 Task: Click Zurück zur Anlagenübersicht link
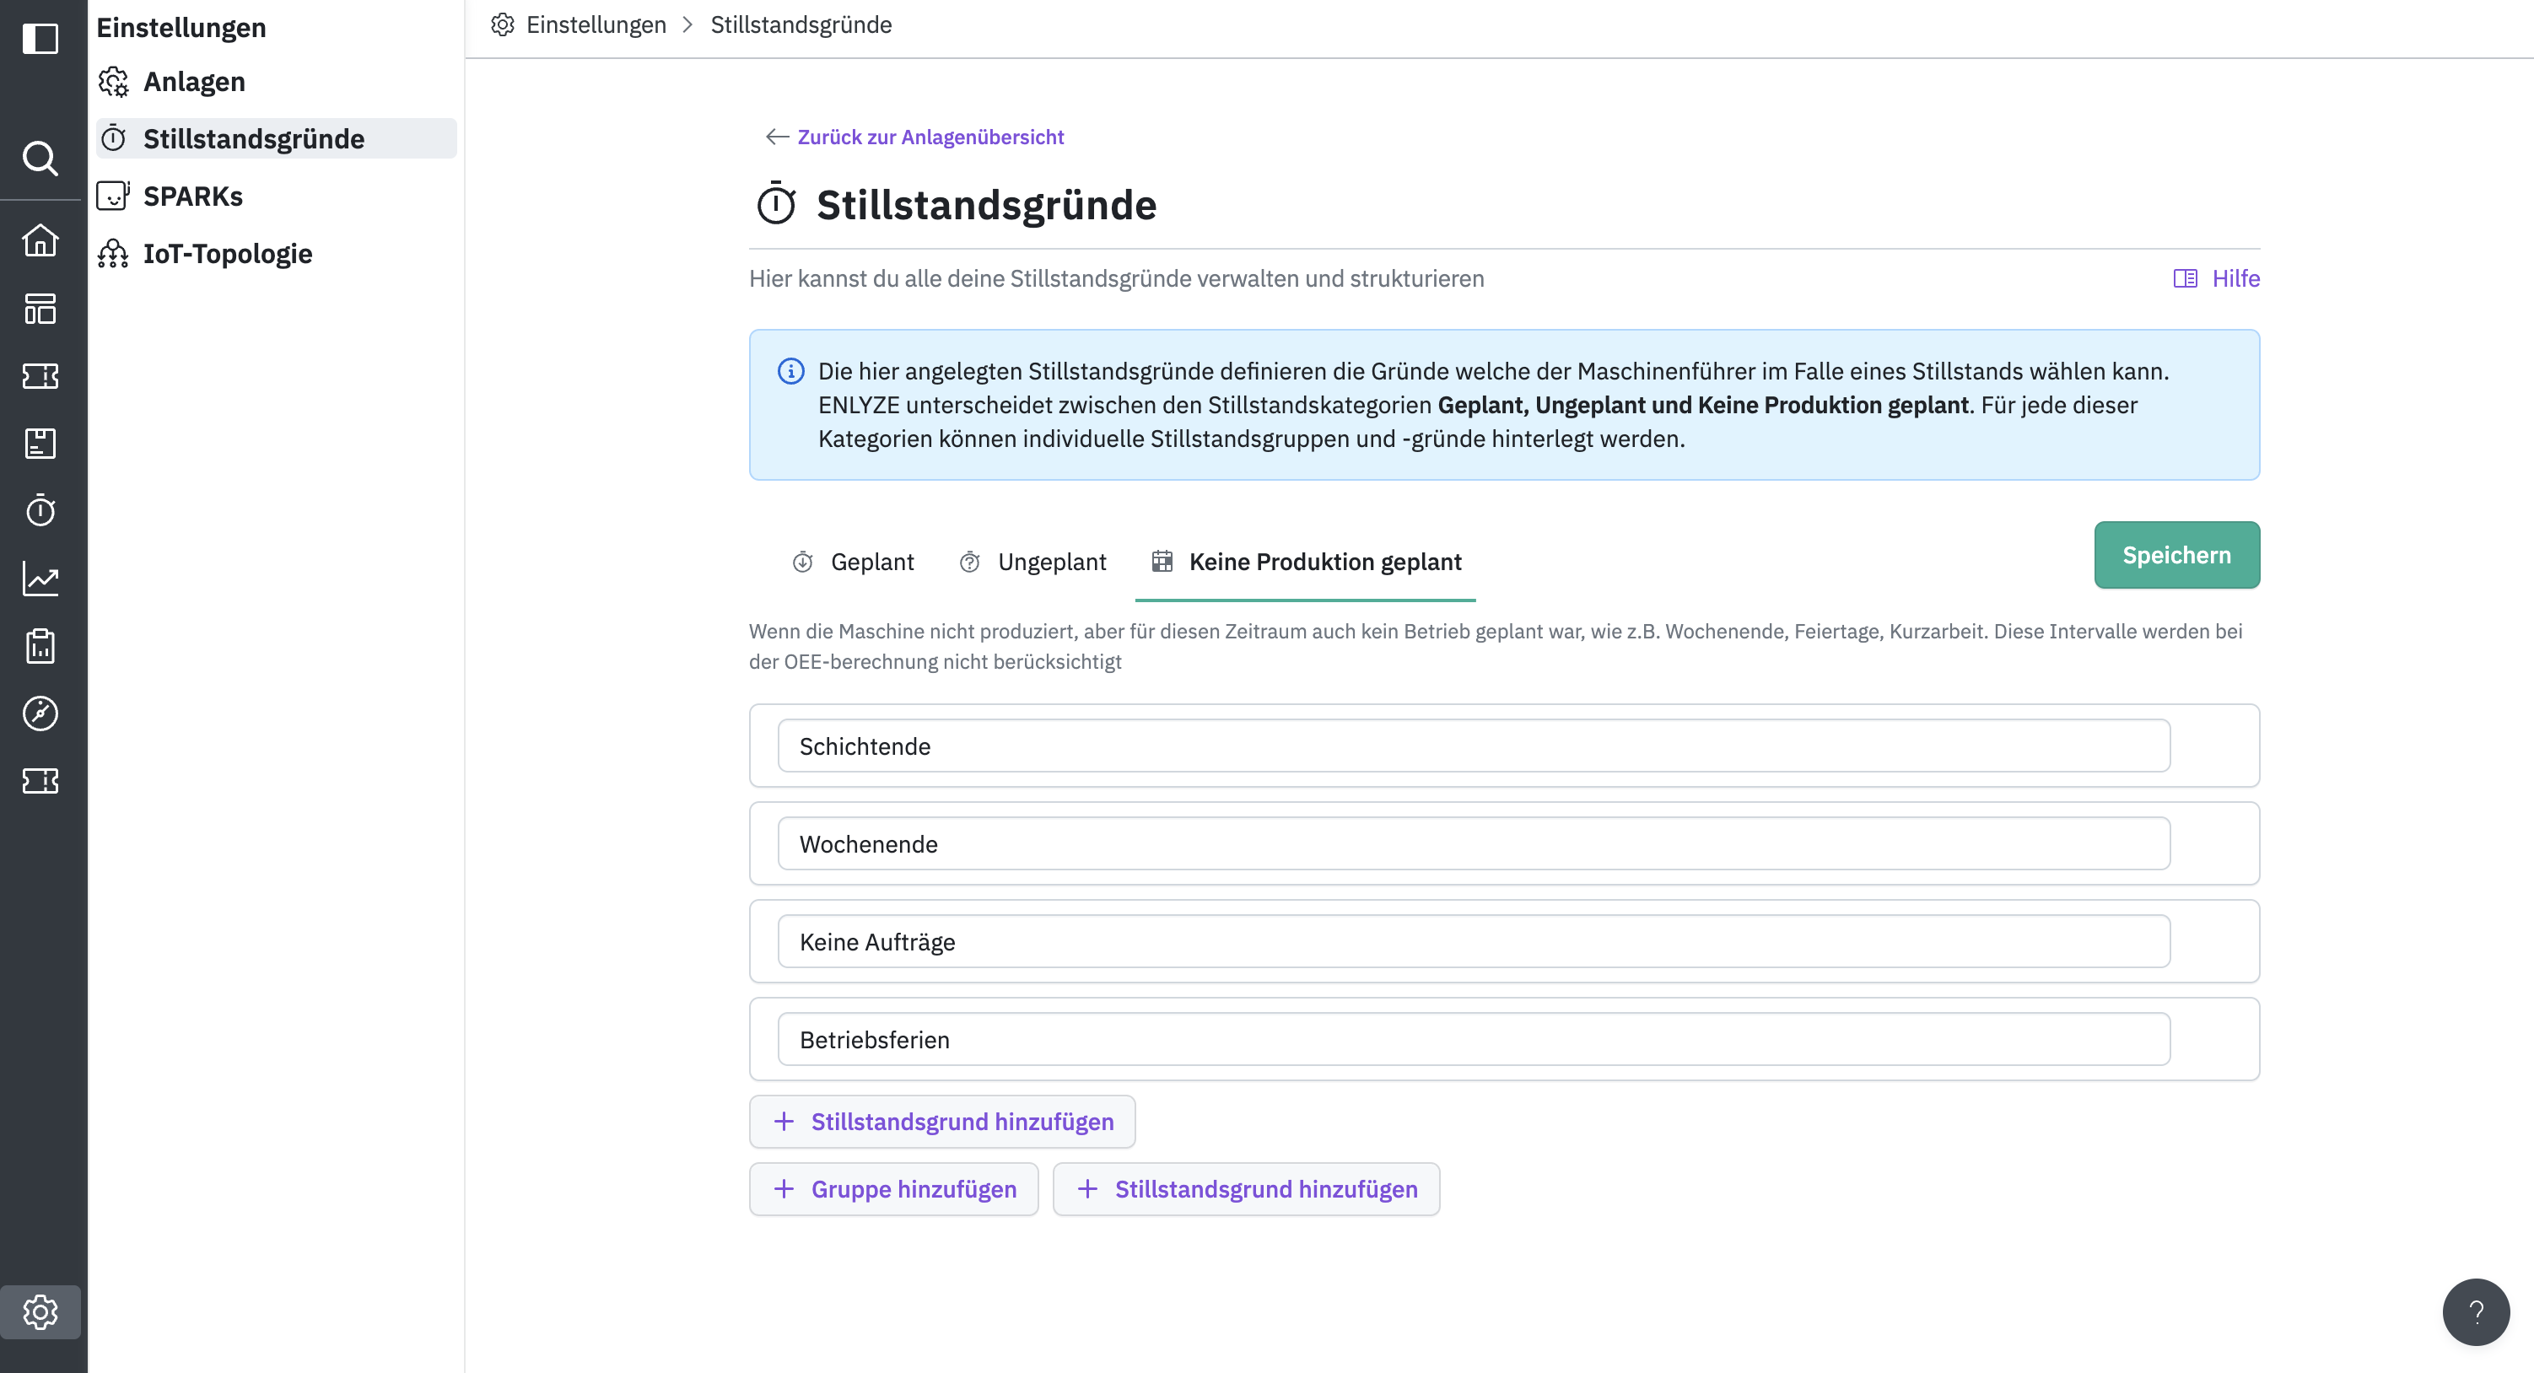point(930,137)
